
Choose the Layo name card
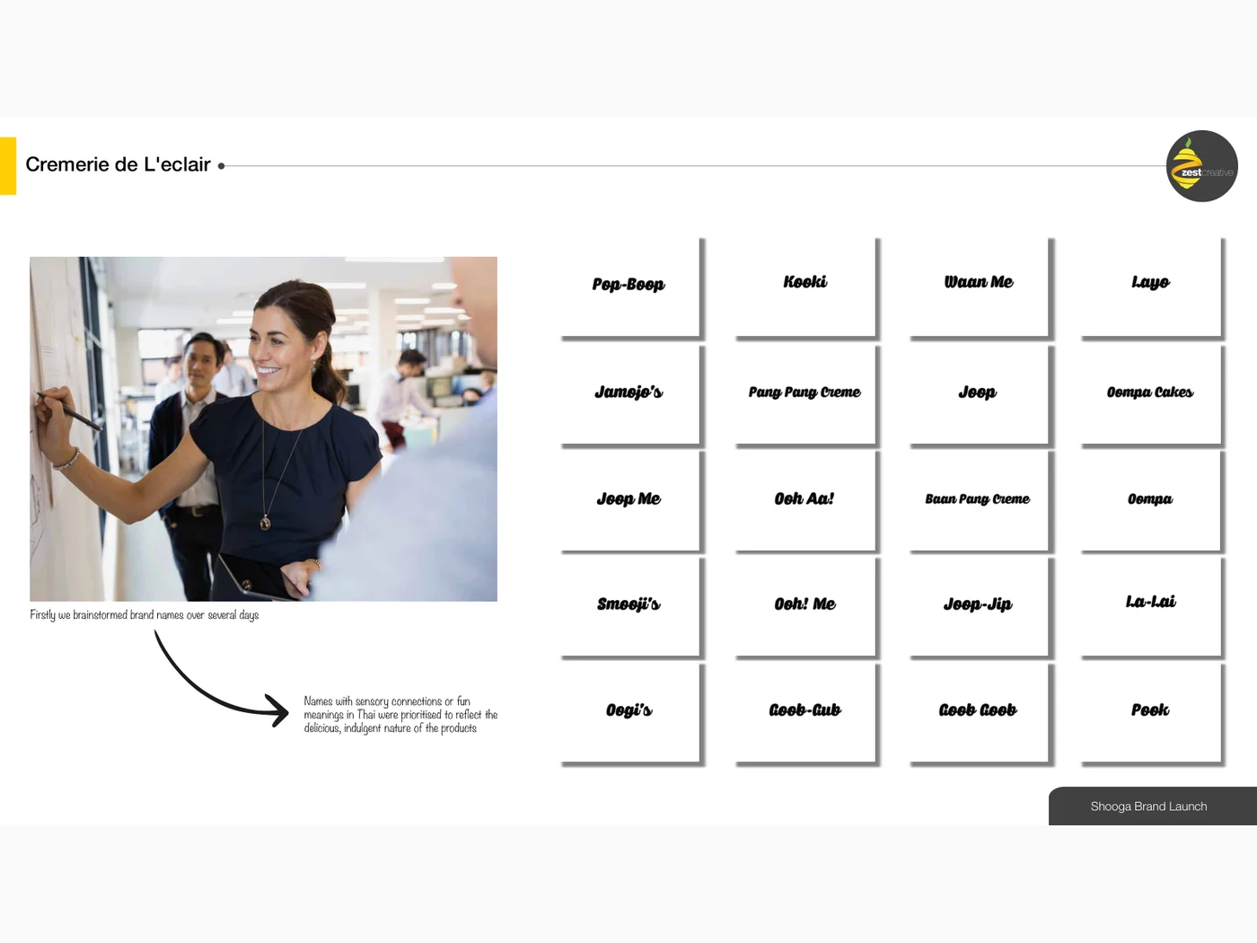pyautogui.click(x=1153, y=287)
